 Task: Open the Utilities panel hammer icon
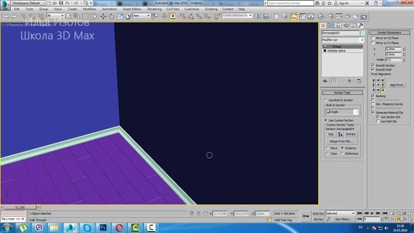tap(360, 26)
